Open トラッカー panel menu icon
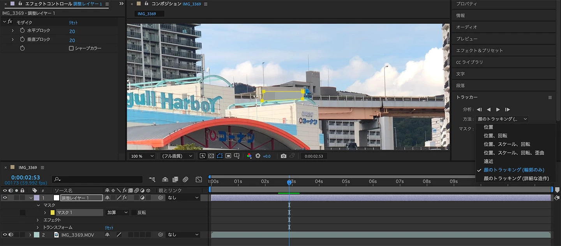This screenshot has width=561, height=246. tap(550, 97)
